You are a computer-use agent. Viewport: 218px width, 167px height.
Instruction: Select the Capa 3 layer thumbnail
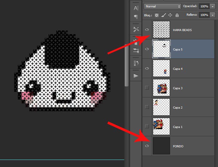click(161, 88)
